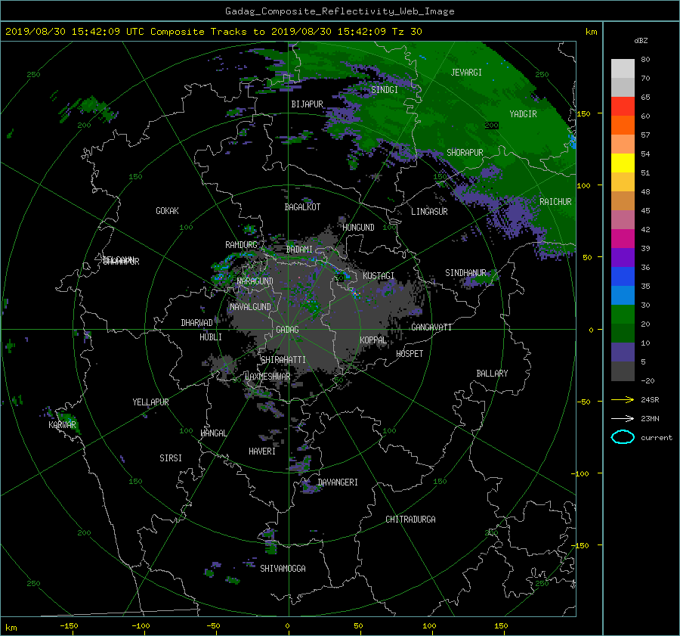
Task: Select the HOSPET town label
Action: click(x=410, y=354)
